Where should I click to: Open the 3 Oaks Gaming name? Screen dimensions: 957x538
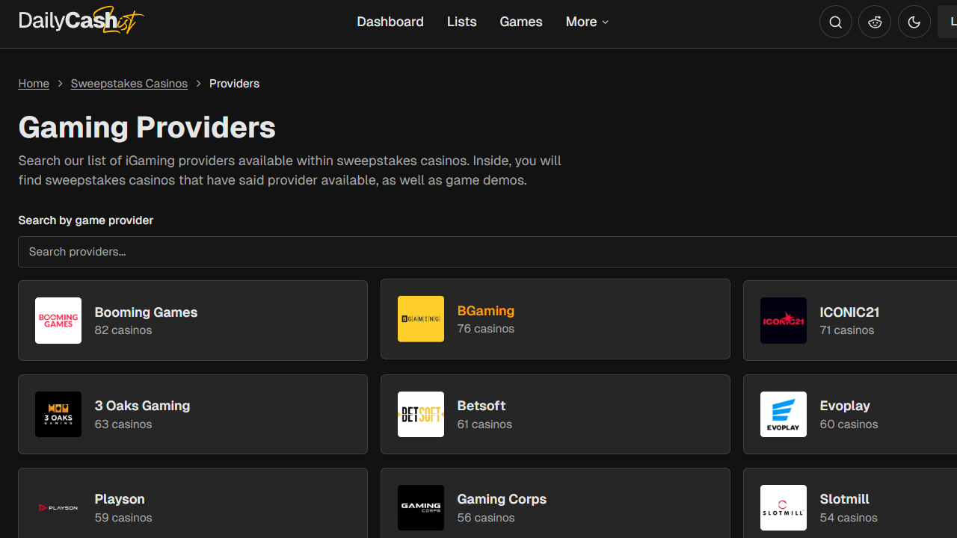pyautogui.click(x=142, y=406)
